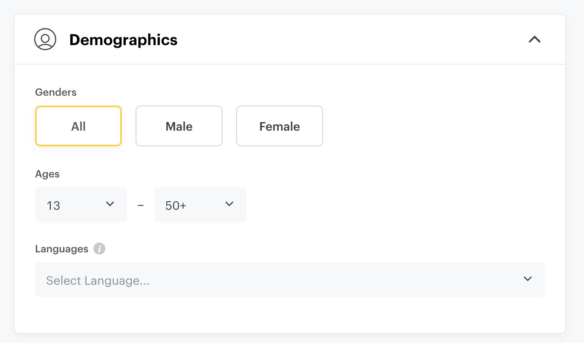Click the dash between the age selectors
Image resolution: width=584 pixels, height=343 pixels.
coord(141,205)
